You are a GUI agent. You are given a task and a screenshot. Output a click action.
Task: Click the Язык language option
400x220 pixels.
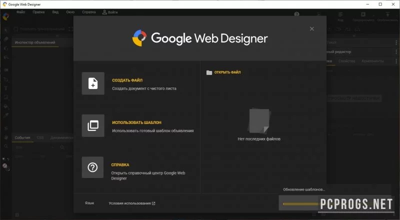(89, 203)
